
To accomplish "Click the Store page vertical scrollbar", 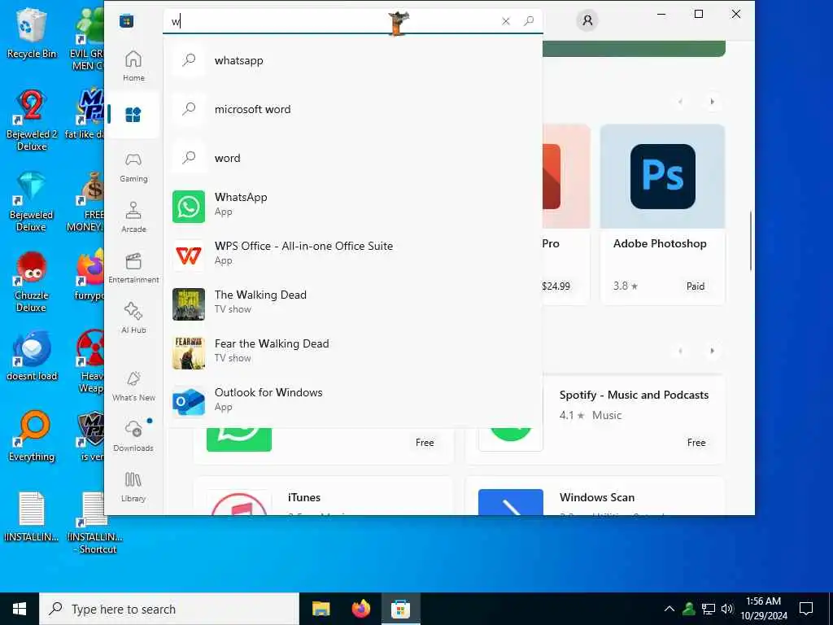I will coord(751,241).
